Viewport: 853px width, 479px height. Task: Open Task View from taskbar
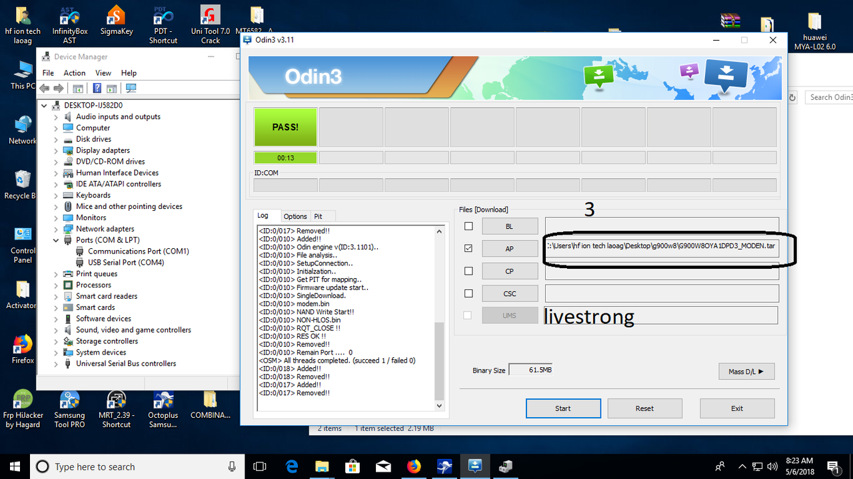click(260, 466)
